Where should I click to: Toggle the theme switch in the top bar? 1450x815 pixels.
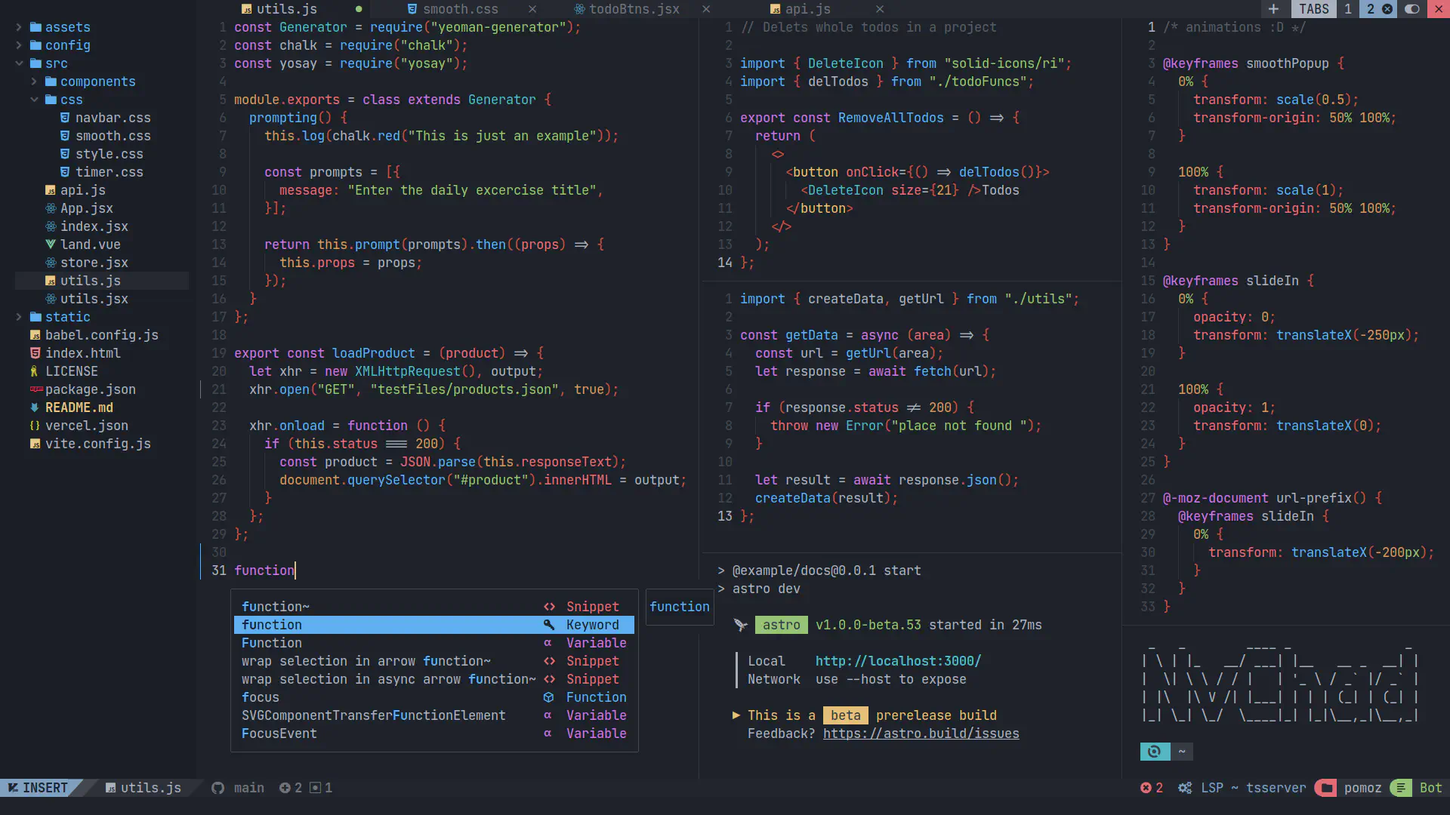pyautogui.click(x=1412, y=9)
